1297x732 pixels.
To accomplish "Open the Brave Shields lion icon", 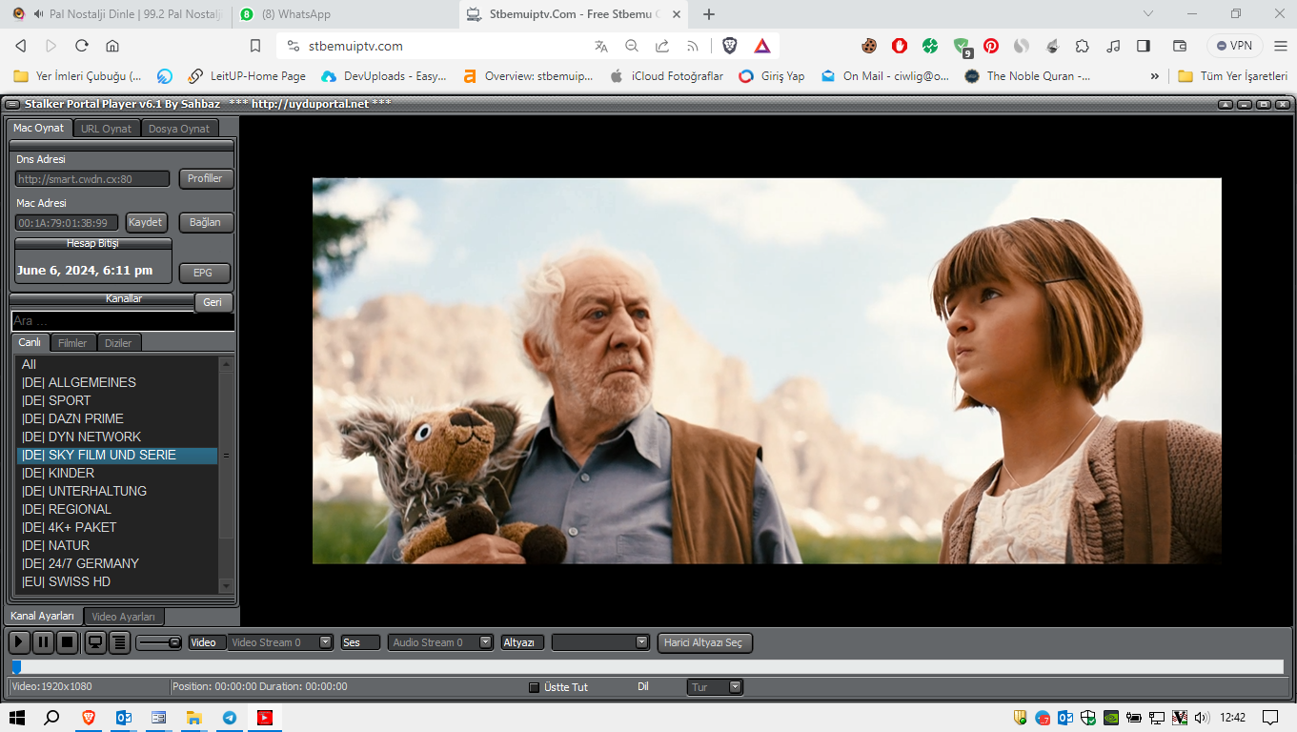I will tap(730, 46).
